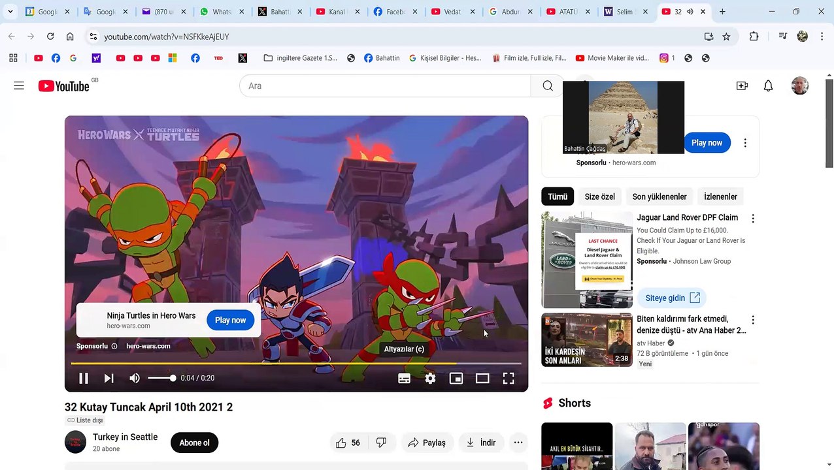Open Chrome extensions puzzle icon
Viewport: 834px width, 470px height.
click(754, 37)
